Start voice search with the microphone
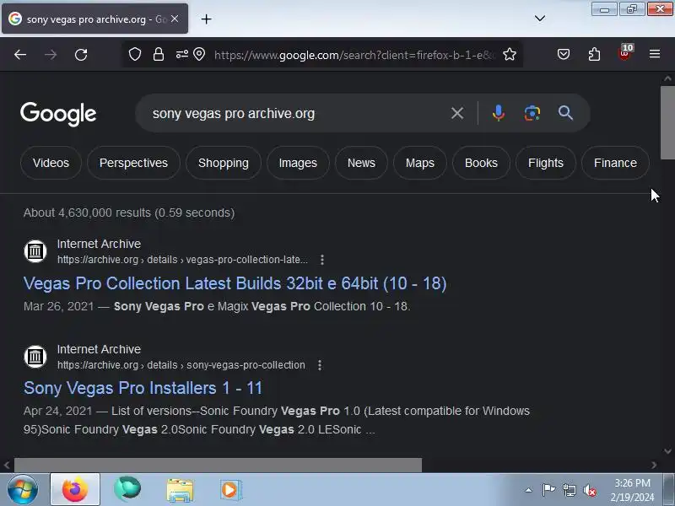This screenshot has width=675, height=506. coord(499,113)
